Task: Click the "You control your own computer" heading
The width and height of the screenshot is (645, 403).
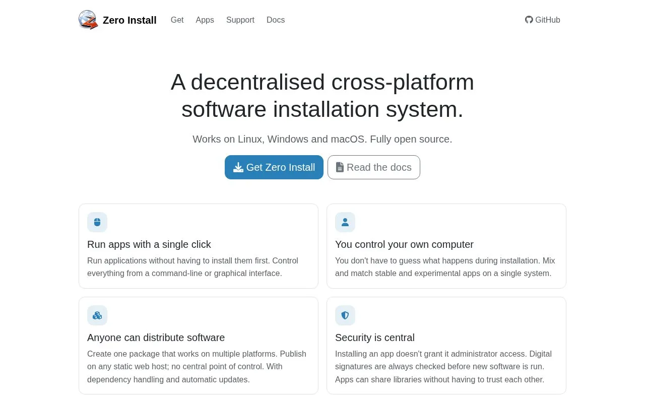Action: (x=404, y=244)
